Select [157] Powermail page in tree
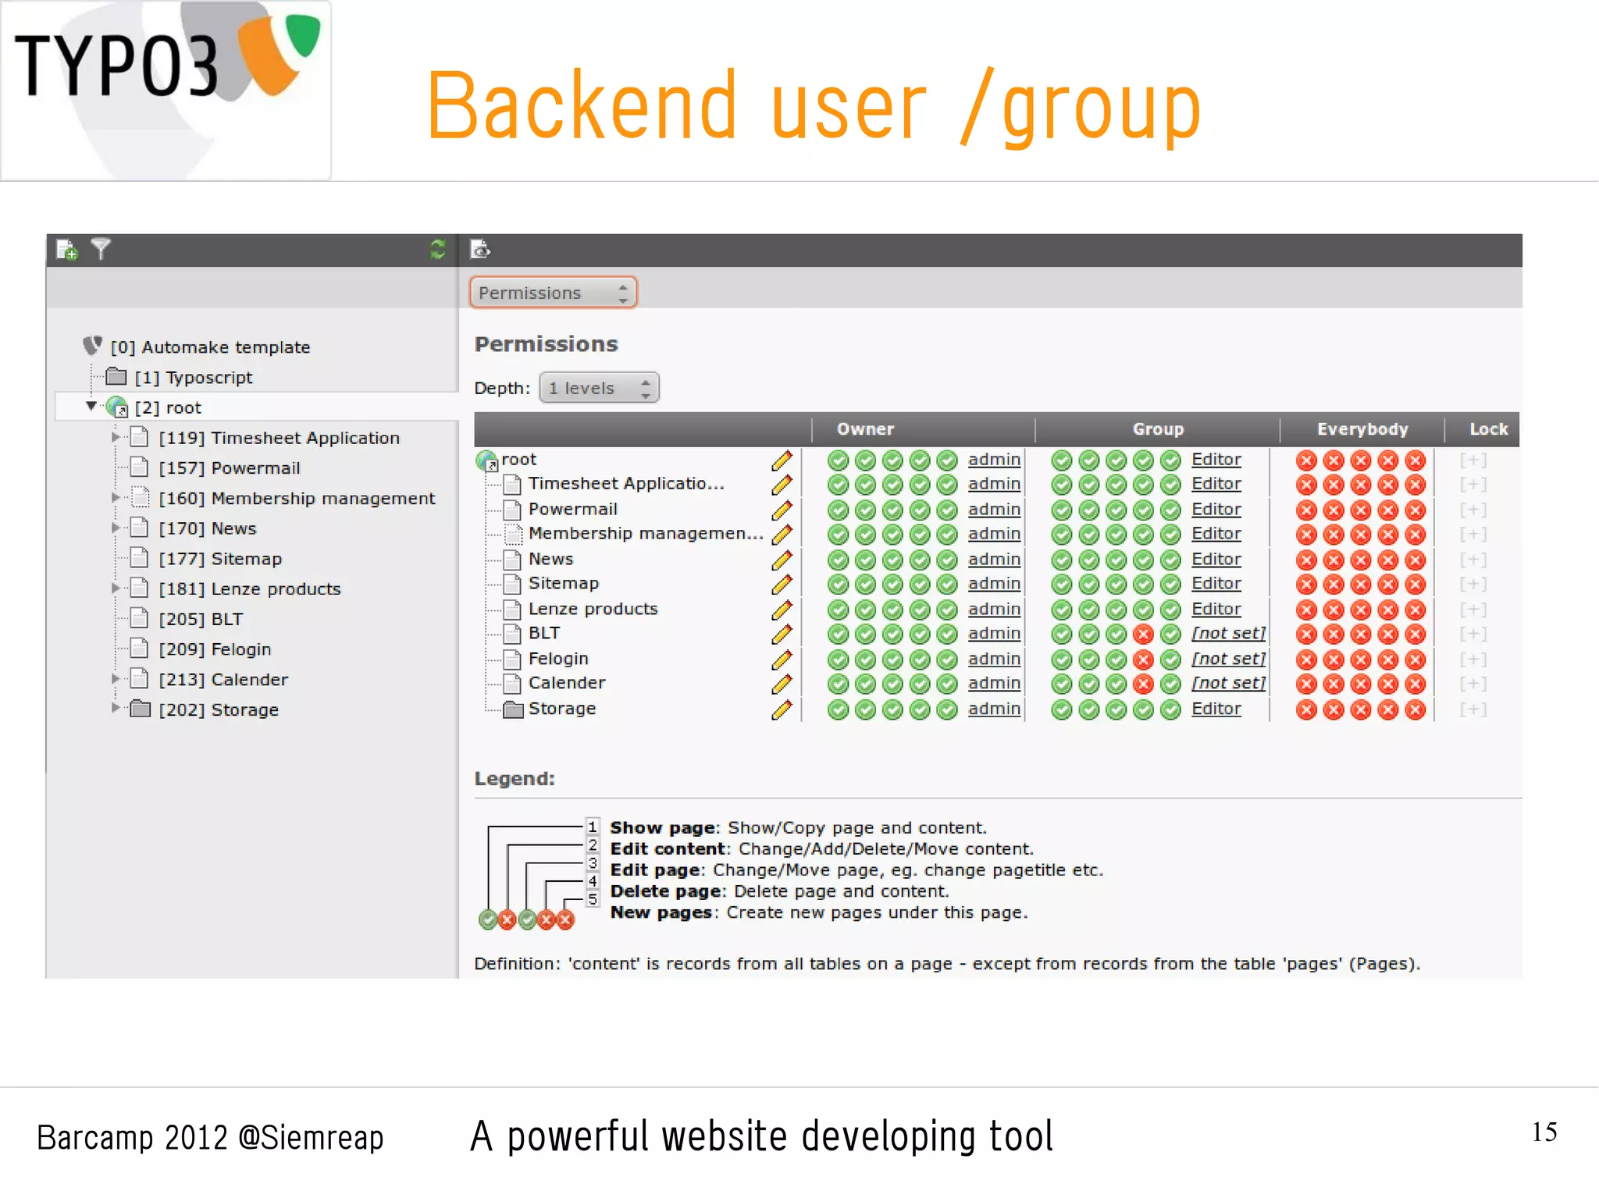 tap(230, 468)
